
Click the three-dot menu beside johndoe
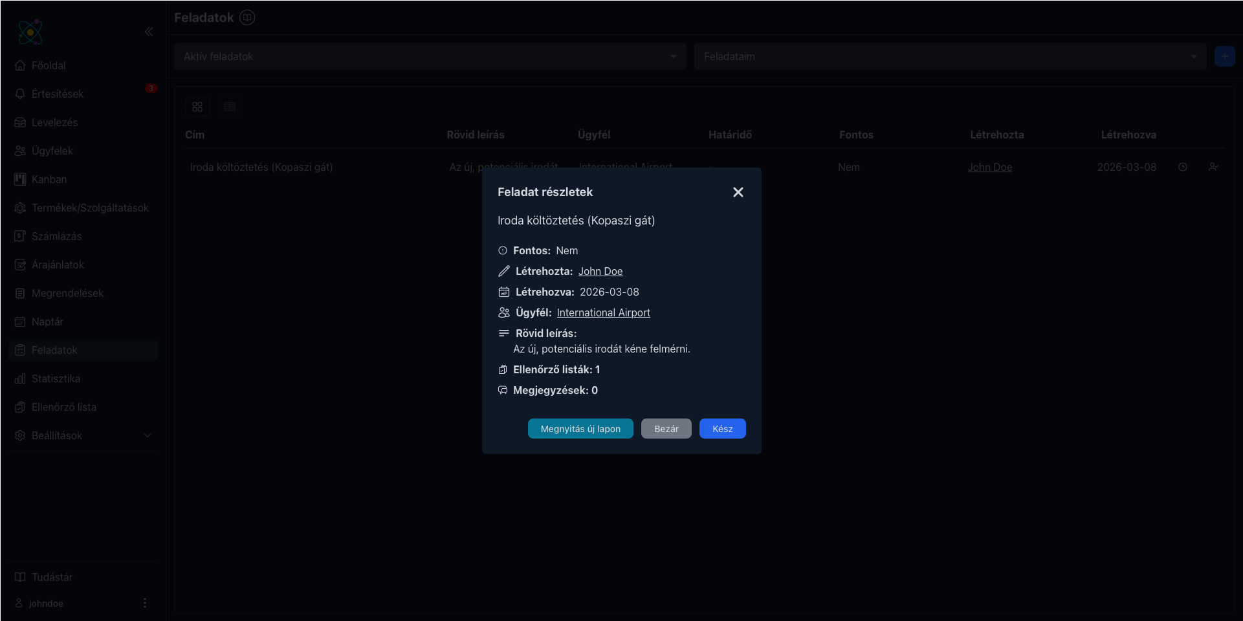pos(144,603)
